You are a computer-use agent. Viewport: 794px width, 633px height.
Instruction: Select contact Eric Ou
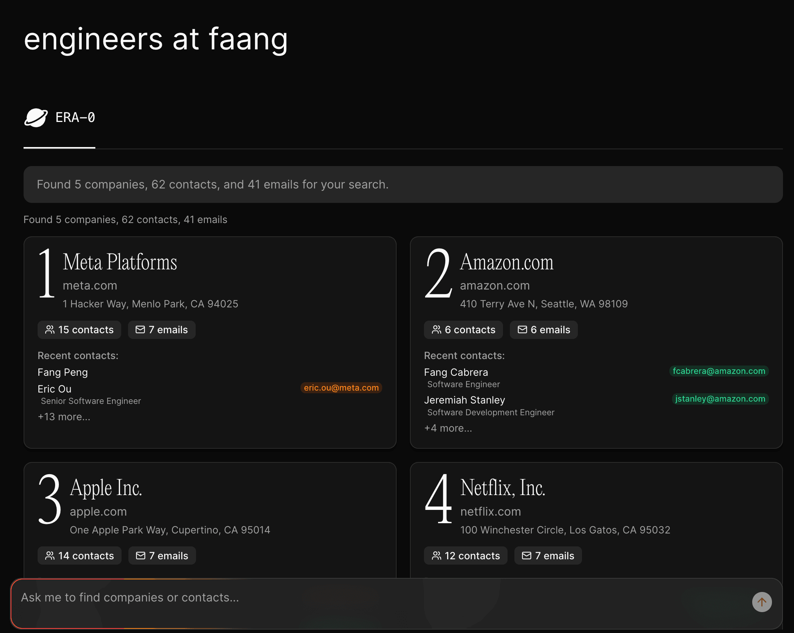54,389
